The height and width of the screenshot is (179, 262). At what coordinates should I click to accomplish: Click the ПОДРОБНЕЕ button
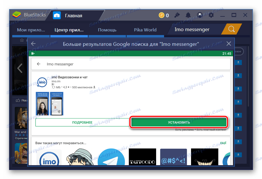(82, 122)
